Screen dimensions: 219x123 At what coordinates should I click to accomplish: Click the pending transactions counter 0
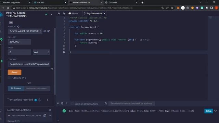pos(66,104)
